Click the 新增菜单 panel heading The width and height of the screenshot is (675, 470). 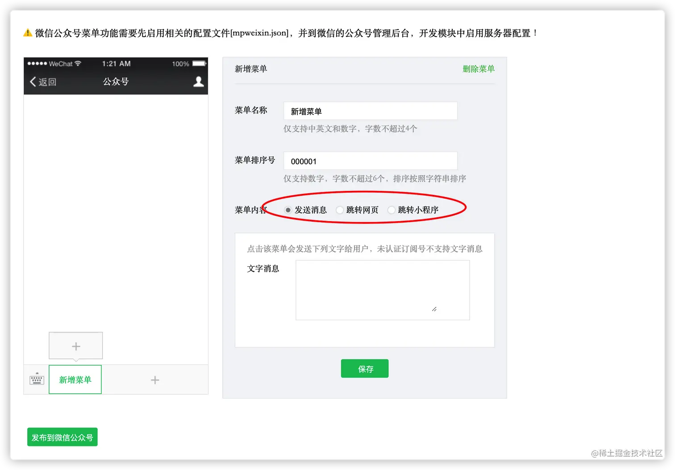pyautogui.click(x=251, y=69)
